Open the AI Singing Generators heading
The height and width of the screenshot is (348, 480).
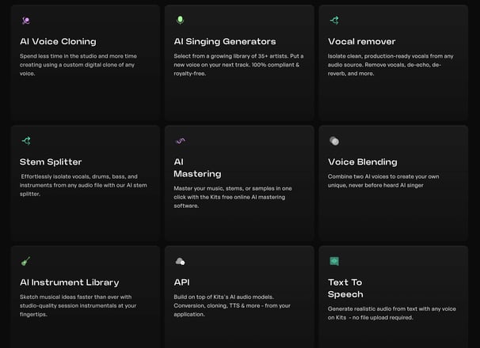[x=225, y=41]
